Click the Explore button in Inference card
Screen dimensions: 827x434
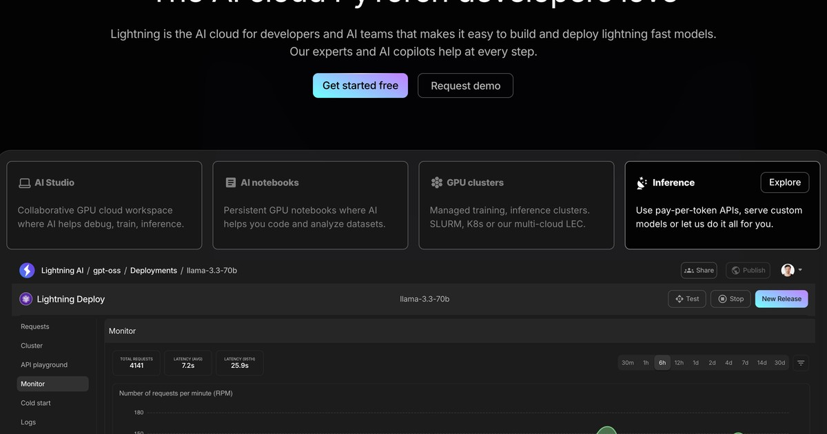pos(785,183)
